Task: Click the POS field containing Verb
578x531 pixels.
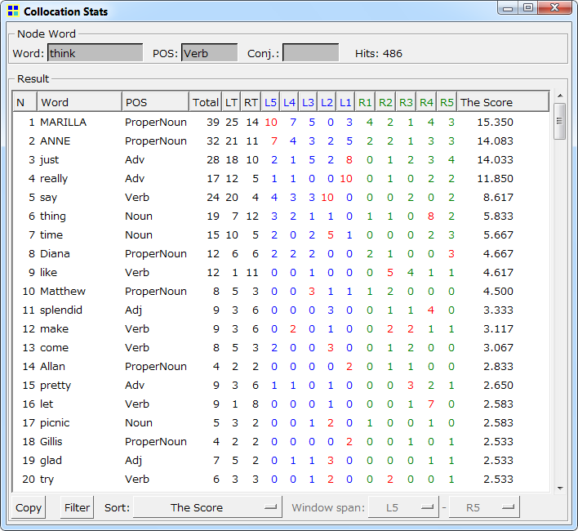Action: (209, 53)
